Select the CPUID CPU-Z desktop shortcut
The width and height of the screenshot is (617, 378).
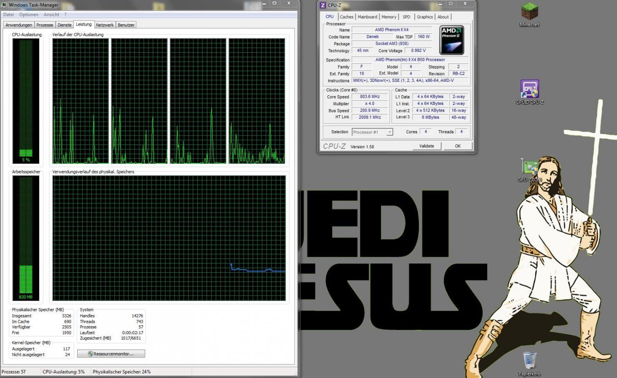529,92
